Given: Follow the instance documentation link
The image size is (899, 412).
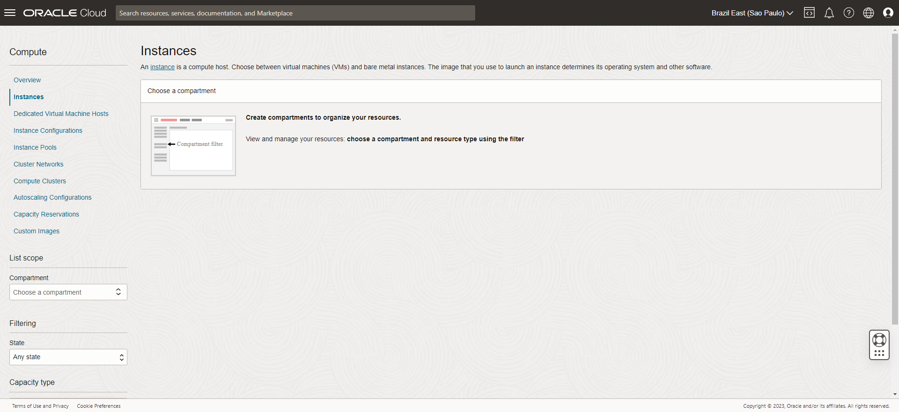Looking at the screenshot, I should coord(162,67).
